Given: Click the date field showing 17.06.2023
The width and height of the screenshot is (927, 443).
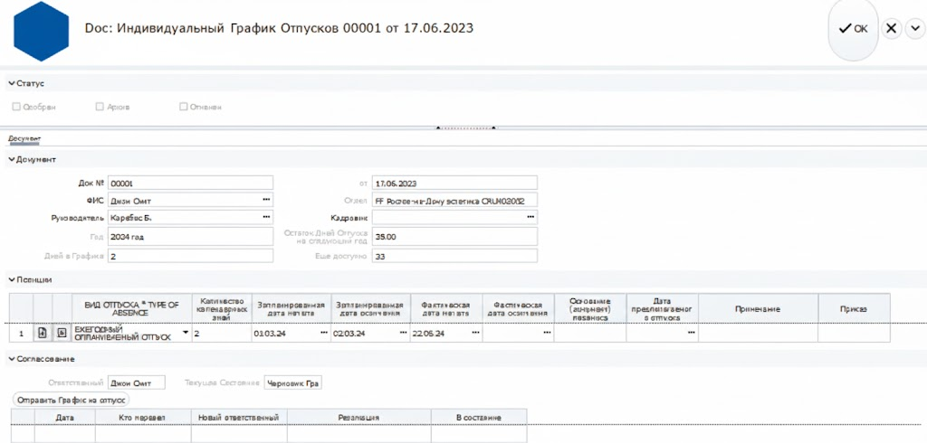Looking at the screenshot, I should pyautogui.click(x=454, y=184).
